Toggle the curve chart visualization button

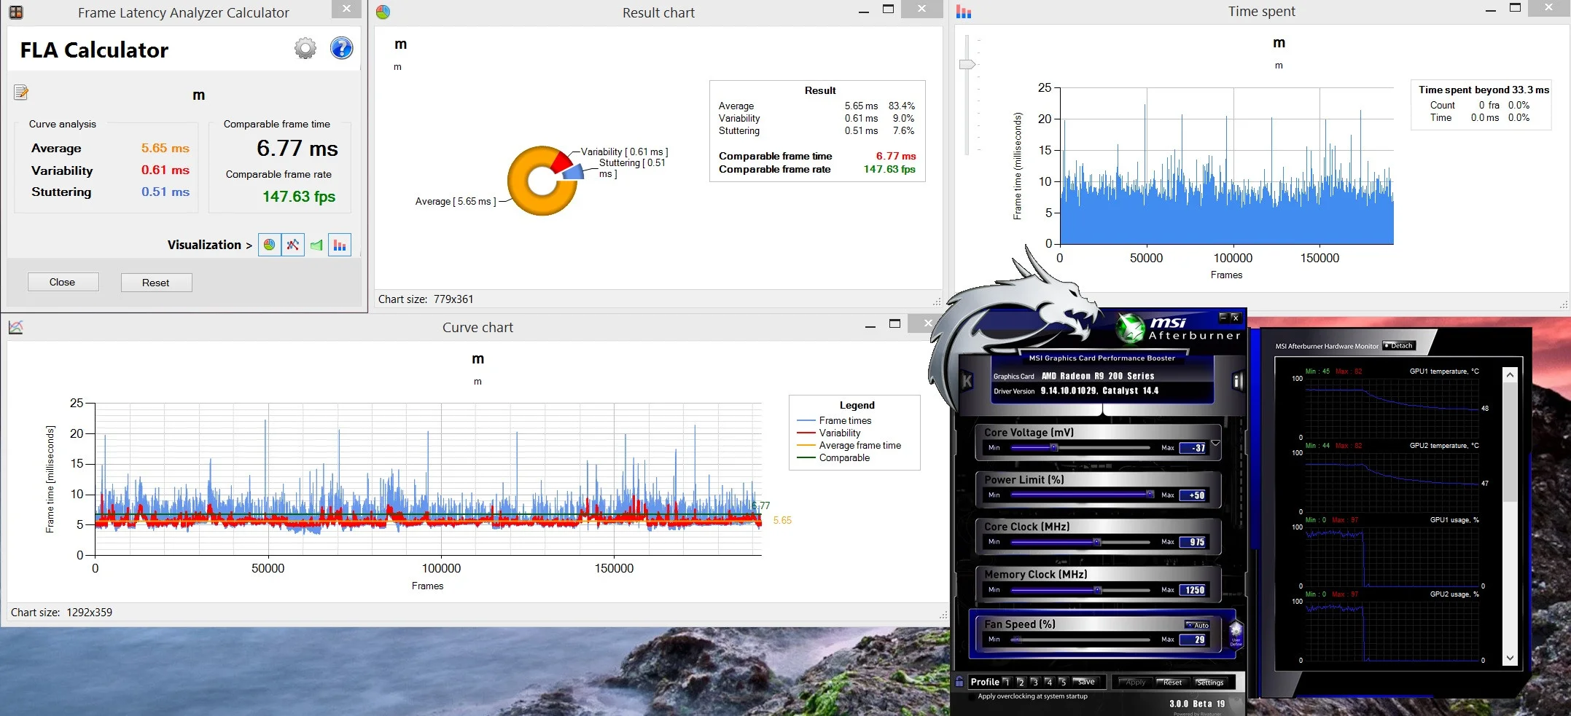click(x=293, y=245)
